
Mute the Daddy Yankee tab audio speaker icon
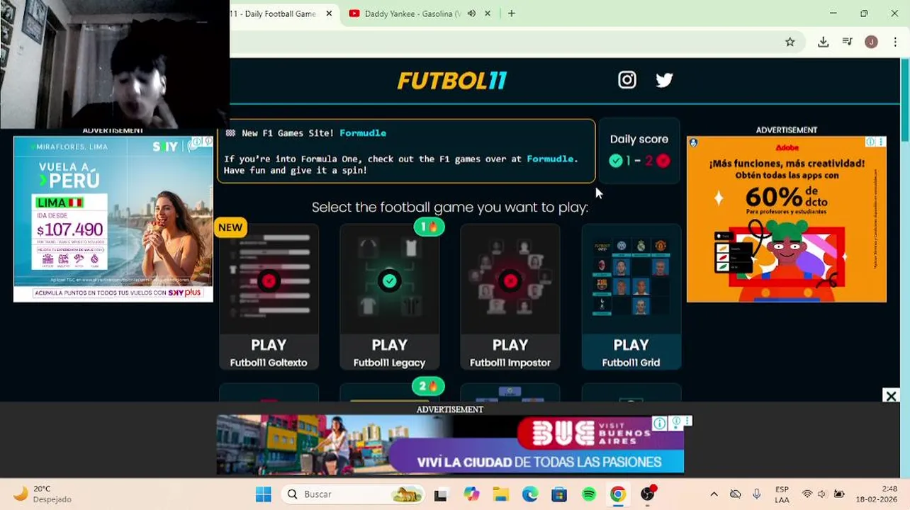tap(471, 13)
